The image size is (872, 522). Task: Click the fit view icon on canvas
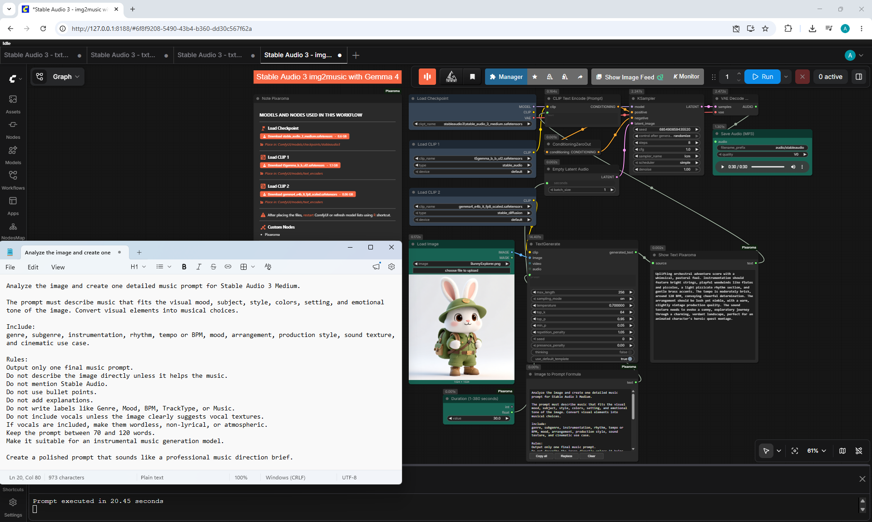click(x=795, y=451)
